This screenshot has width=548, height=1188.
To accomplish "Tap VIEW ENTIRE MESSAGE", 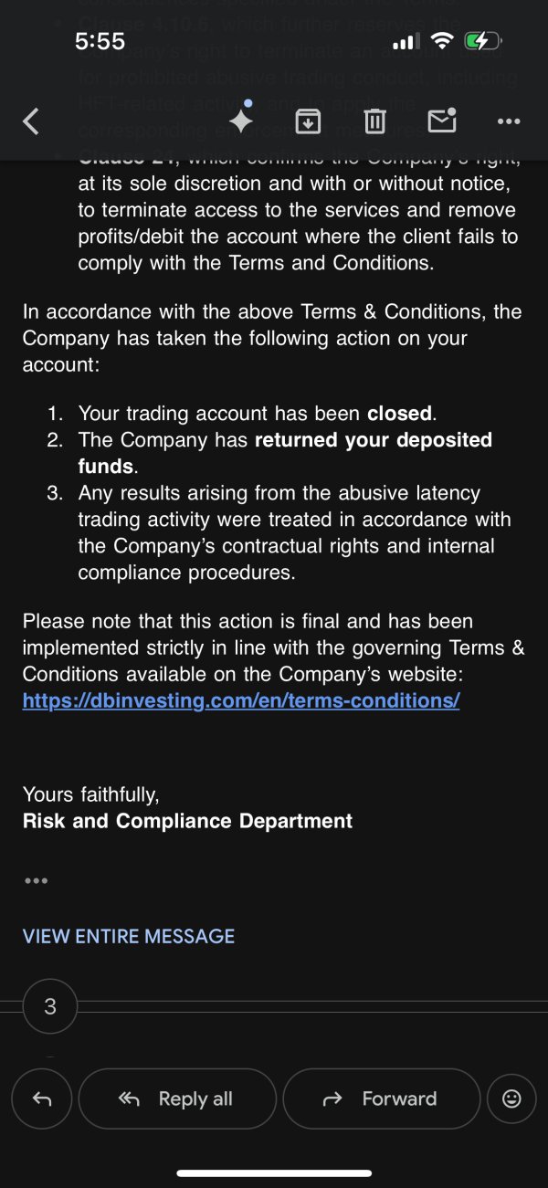I will coord(129,936).
